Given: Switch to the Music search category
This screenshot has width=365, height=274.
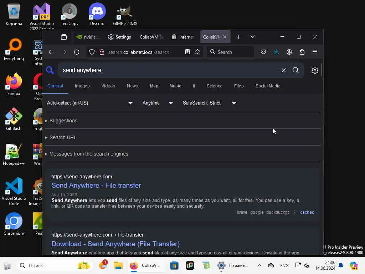Looking at the screenshot, I should pyautogui.click(x=175, y=86).
